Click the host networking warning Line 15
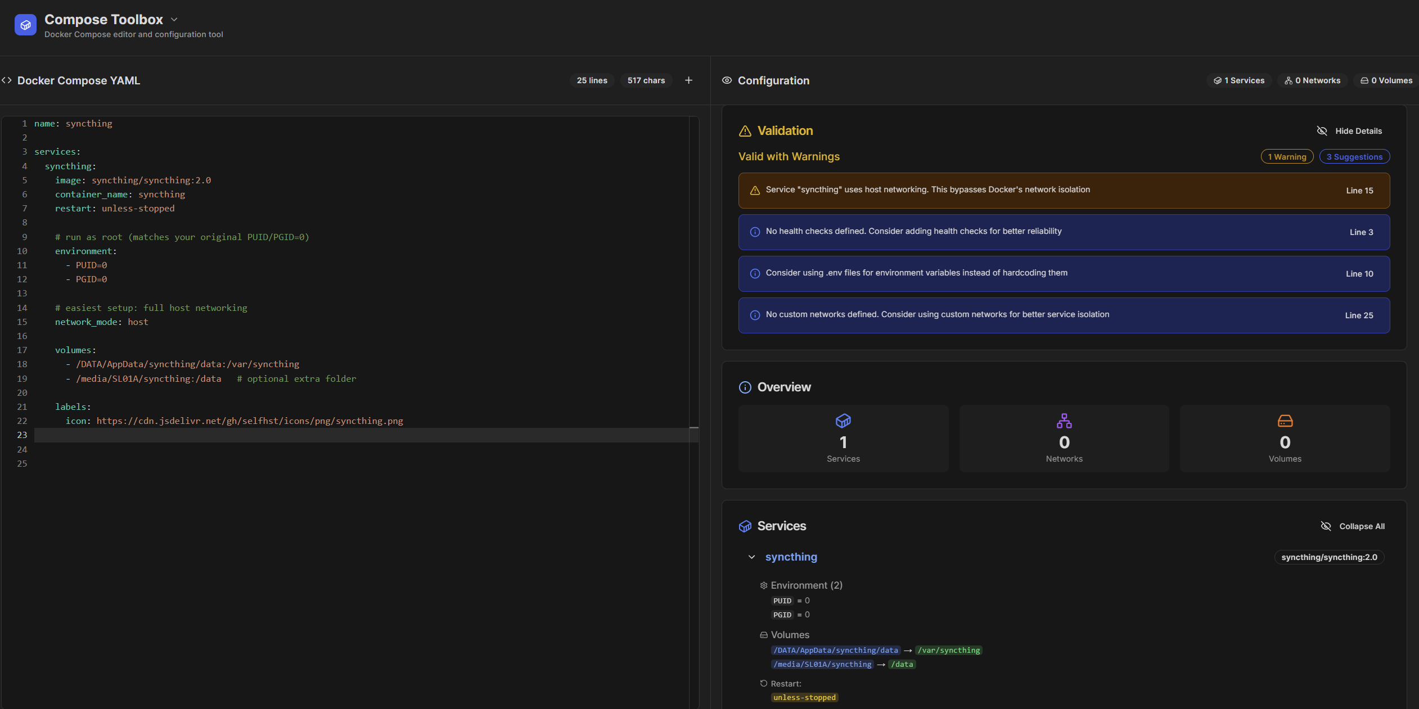The width and height of the screenshot is (1419, 709). (1359, 191)
